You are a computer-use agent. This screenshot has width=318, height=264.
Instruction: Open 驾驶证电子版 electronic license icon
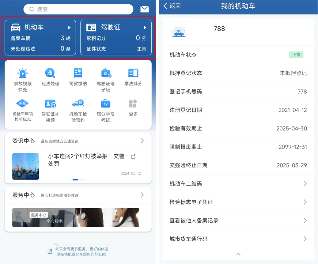tap(106, 73)
